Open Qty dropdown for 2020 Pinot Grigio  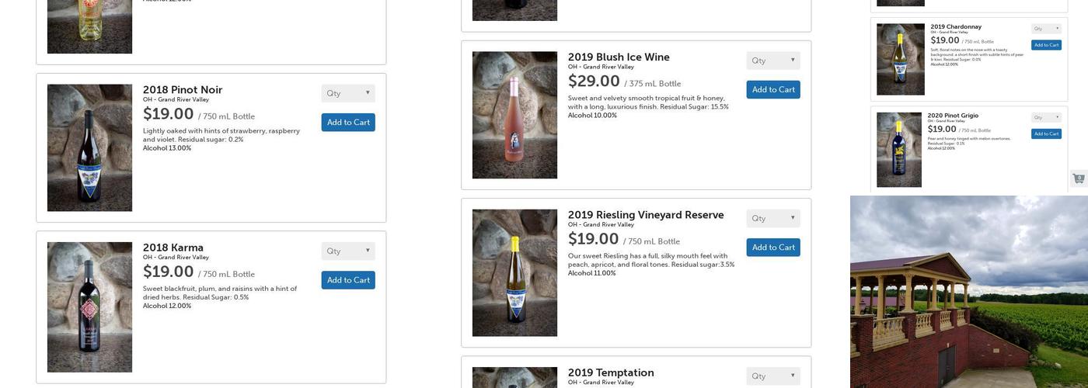coord(1046,117)
